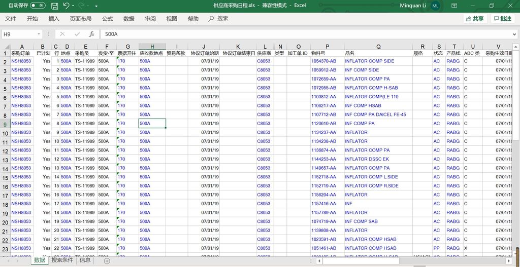Open the 公式 ribbon tab
The width and height of the screenshot is (520, 267).
[107, 19]
